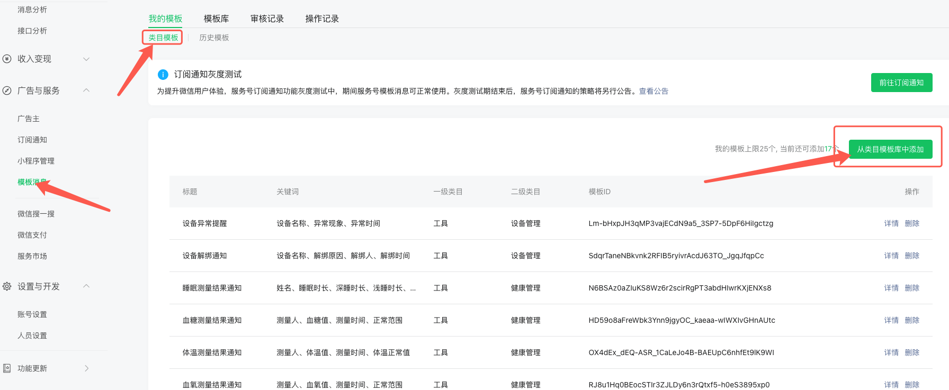Click the blue info icon beside 订阅通知灰度测试

click(x=163, y=75)
